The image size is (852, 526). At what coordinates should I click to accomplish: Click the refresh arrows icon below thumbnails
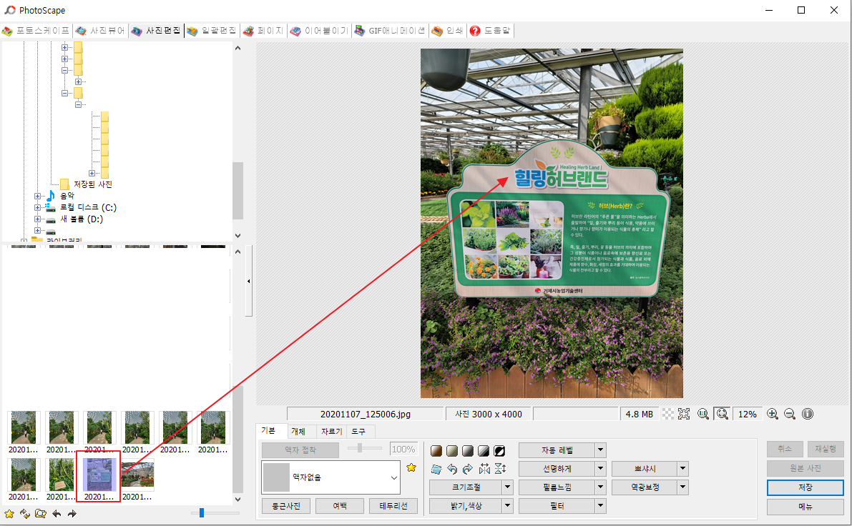(24, 514)
